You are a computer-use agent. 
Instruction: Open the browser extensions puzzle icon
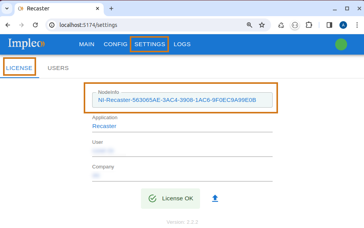coord(309,25)
